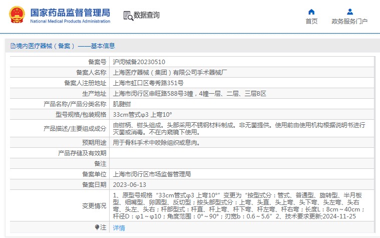The height and width of the screenshot is (238, 380).
Task: Click the 数据查询 heading text
Action: coord(146,15)
